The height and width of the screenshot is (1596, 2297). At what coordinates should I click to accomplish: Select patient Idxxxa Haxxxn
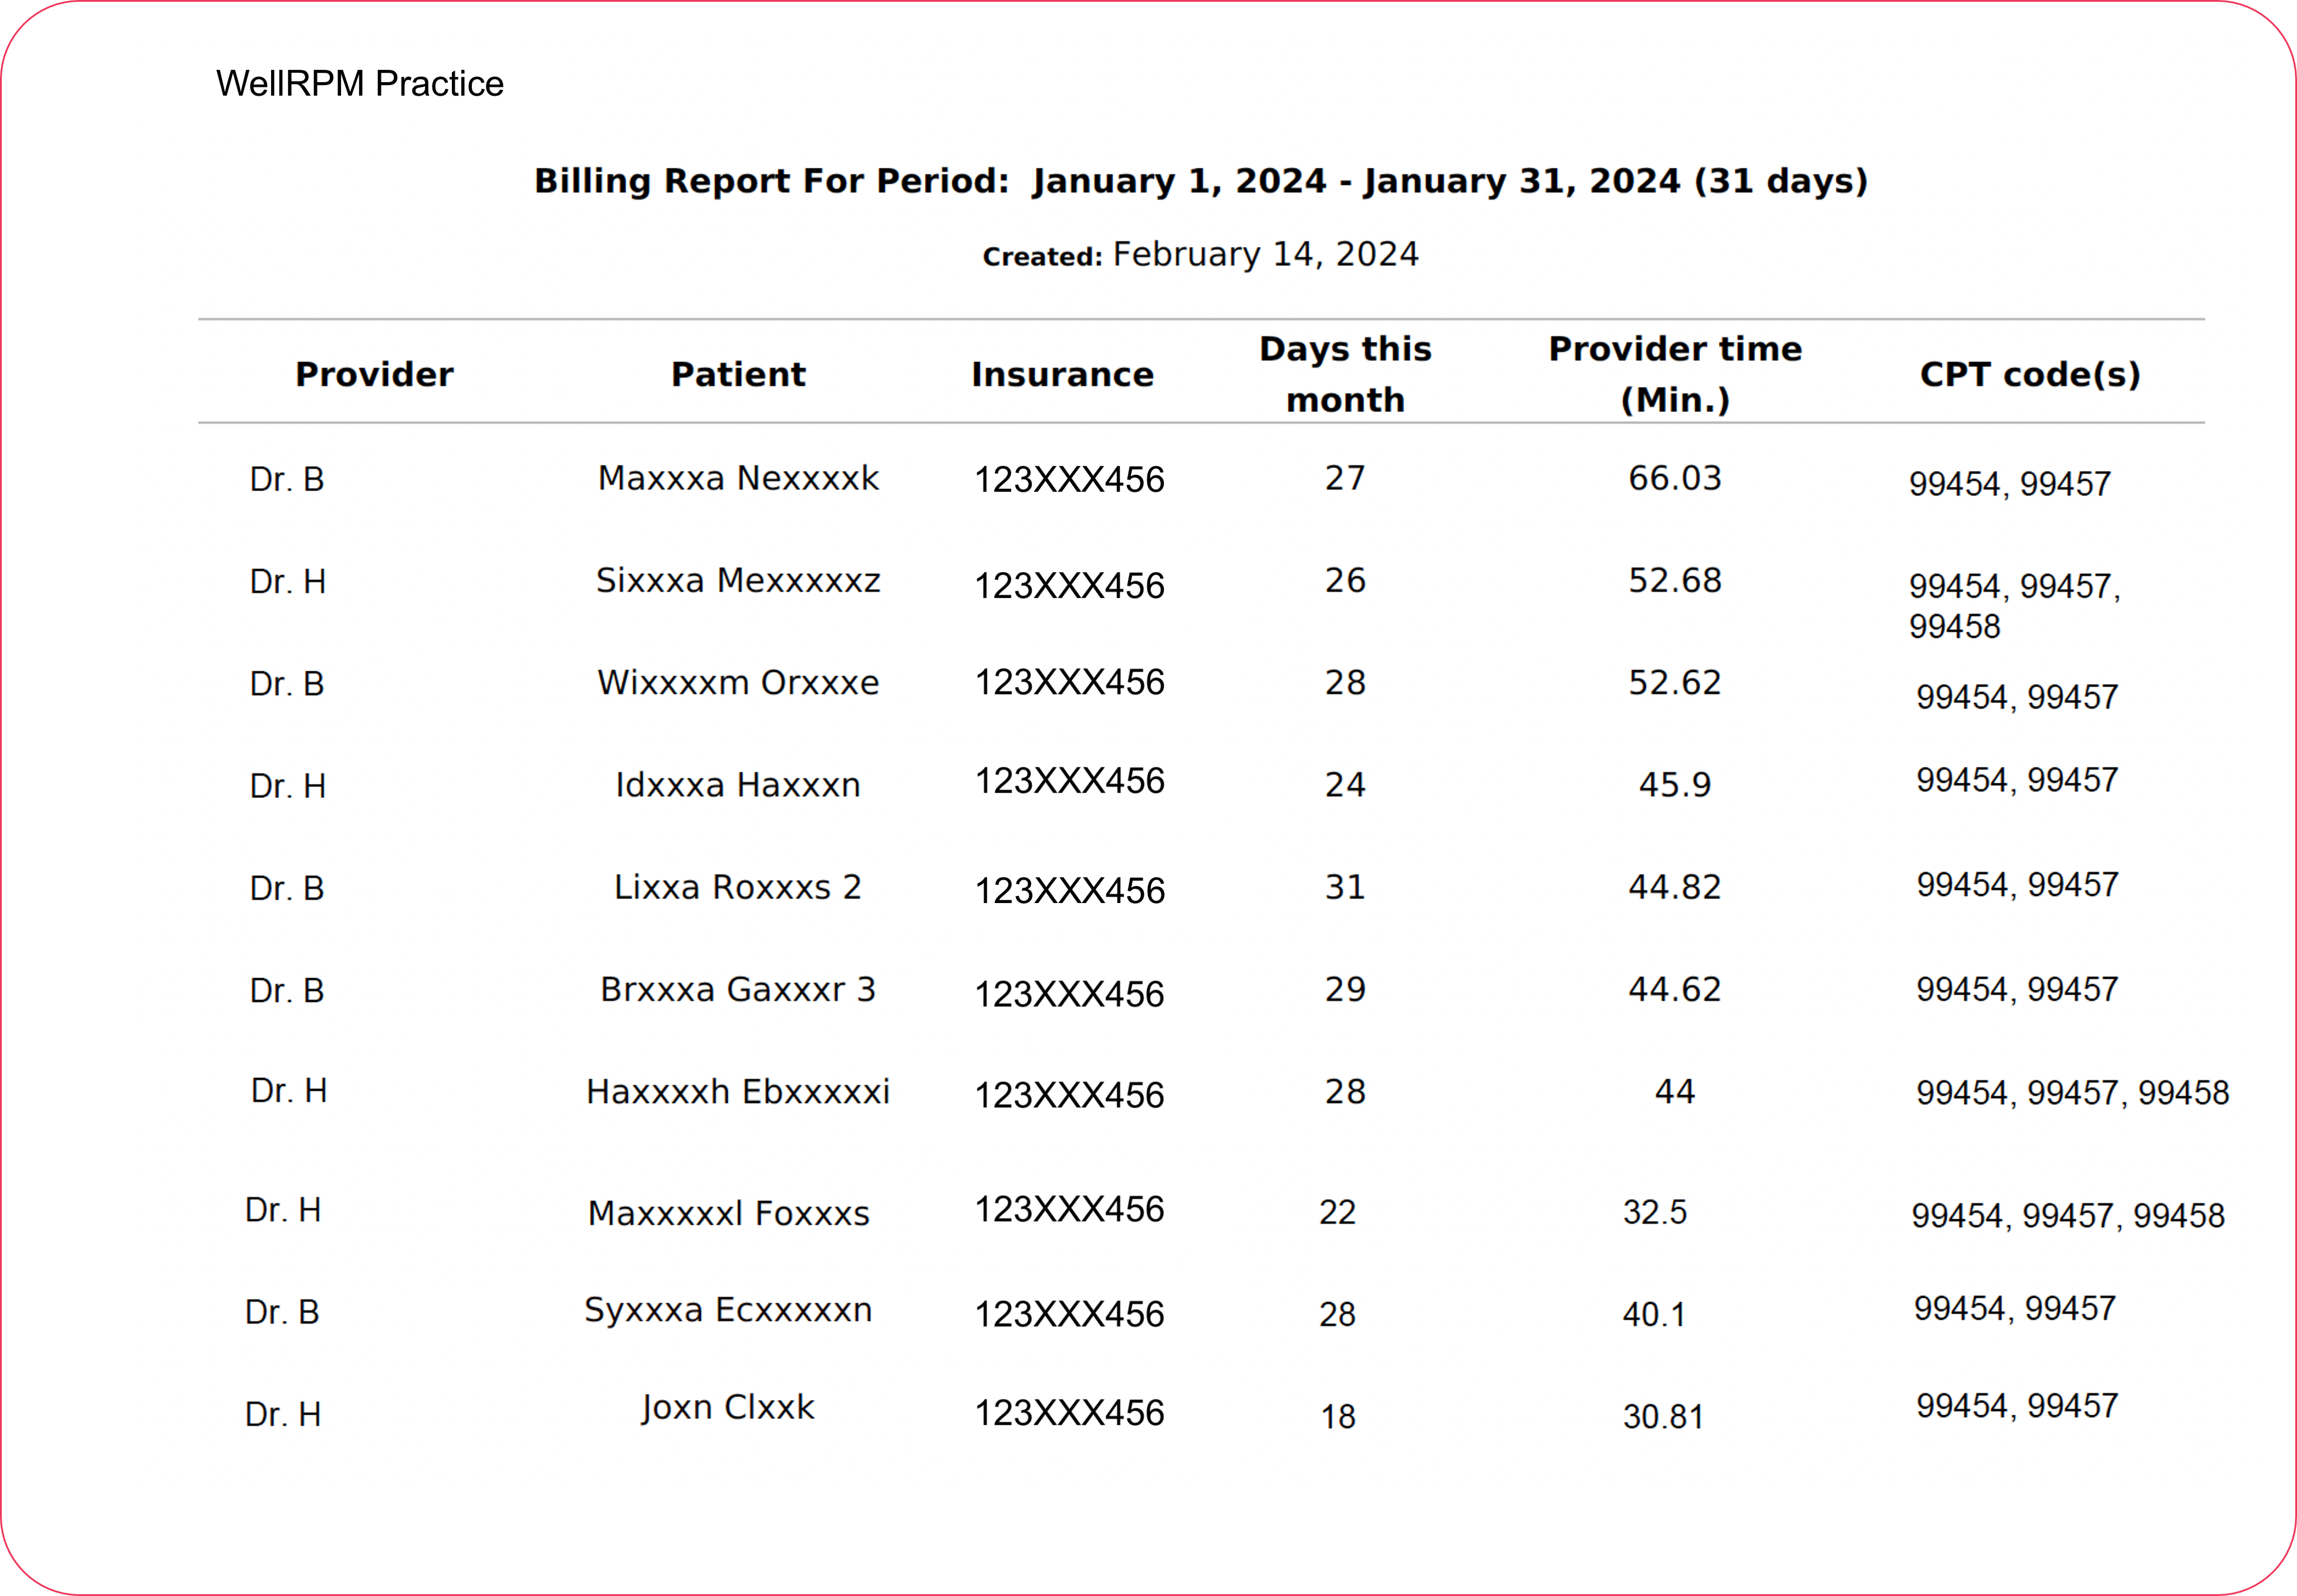click(x=738, y=785)
